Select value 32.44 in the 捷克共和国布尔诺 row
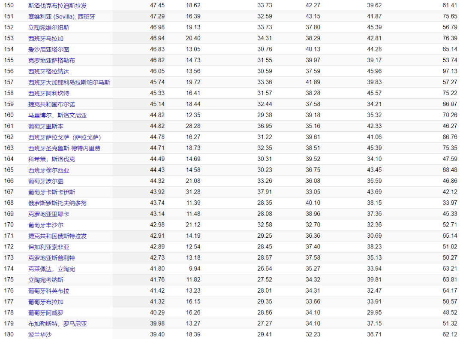463x339 pixels. coord(265,104)
